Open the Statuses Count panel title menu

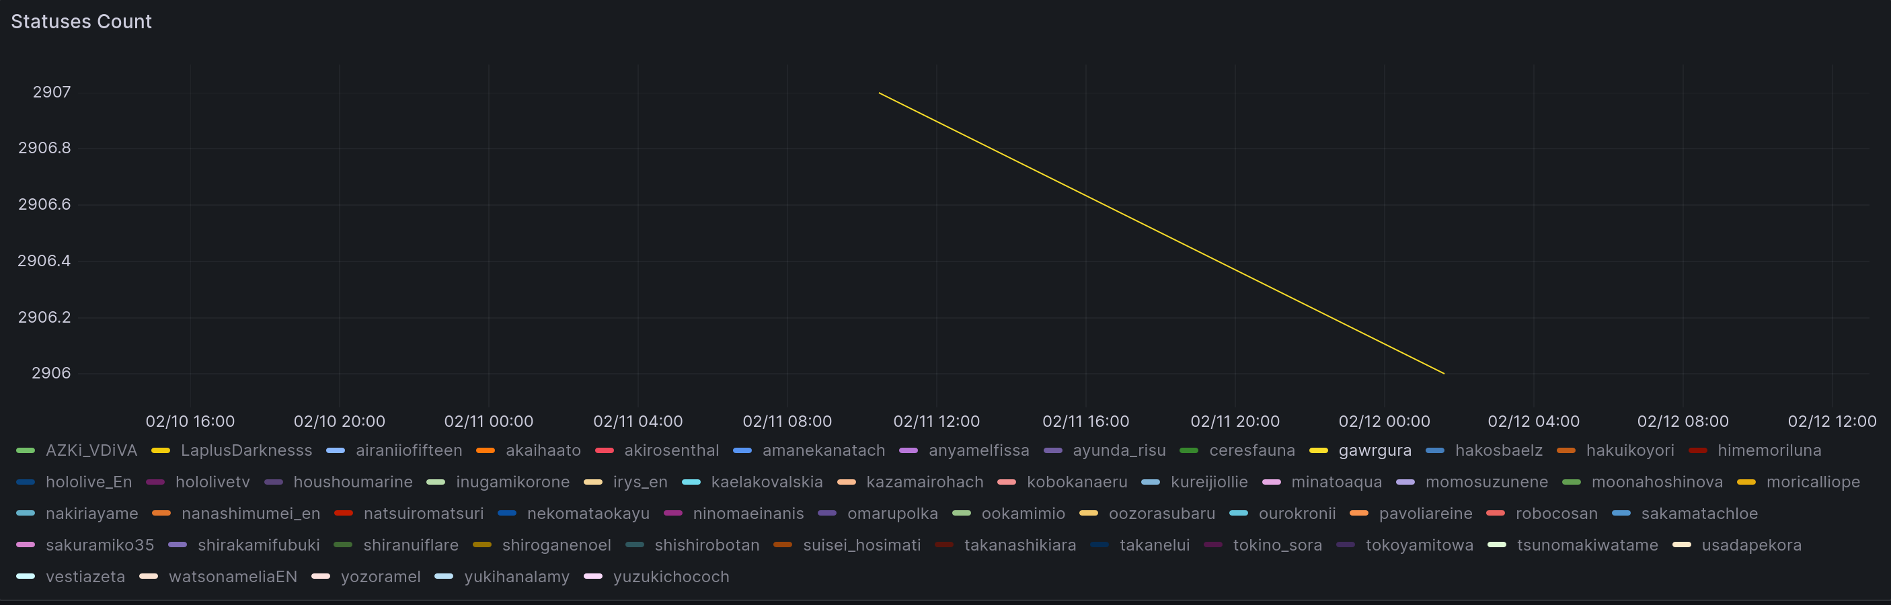[x=81, y=22]
